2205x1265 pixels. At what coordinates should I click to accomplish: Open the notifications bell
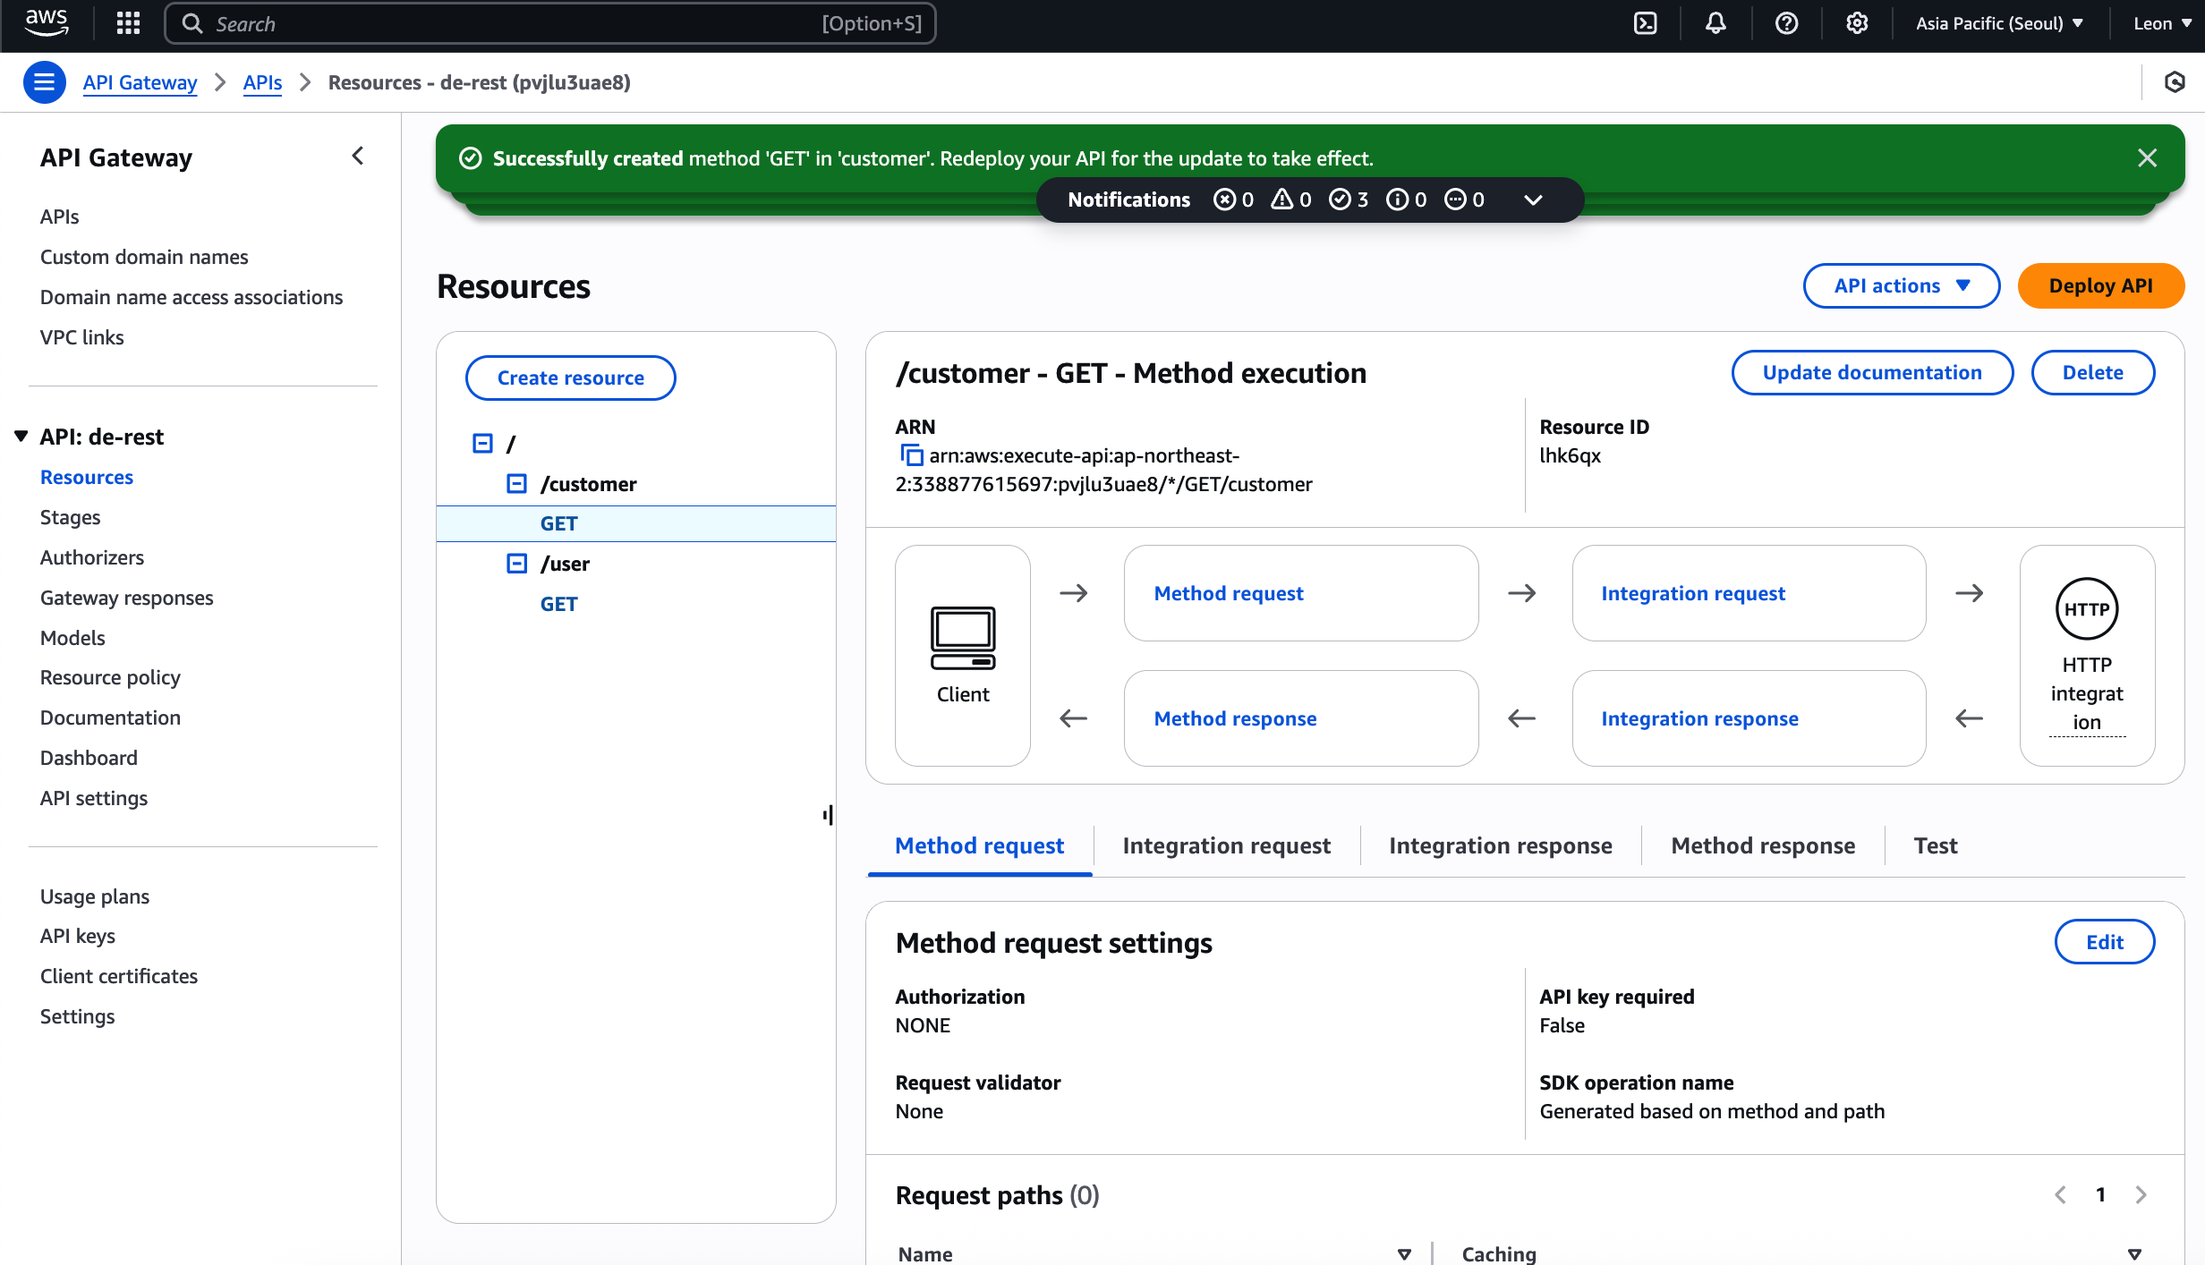pos(1715,23)
